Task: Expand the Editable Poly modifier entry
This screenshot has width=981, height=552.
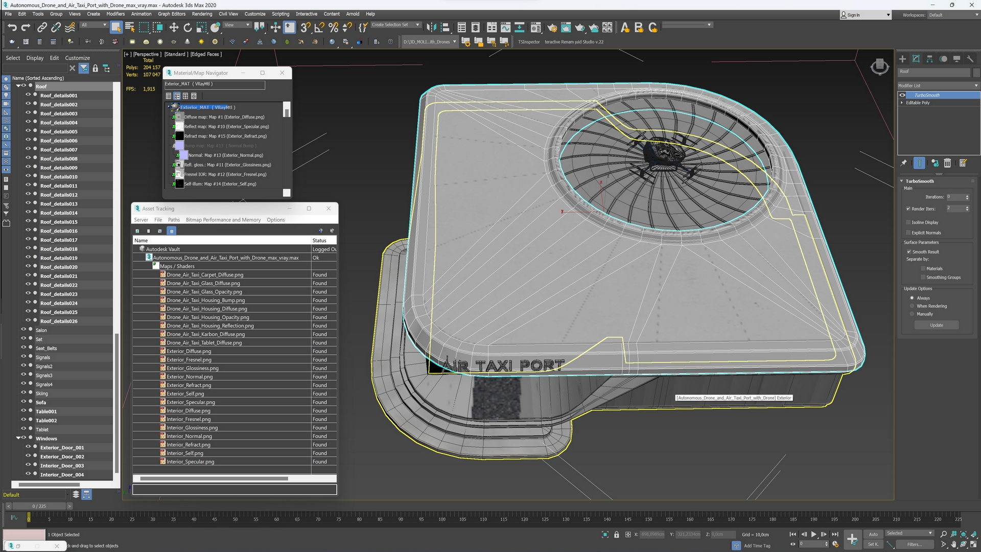Action: [x=902, y=103]
